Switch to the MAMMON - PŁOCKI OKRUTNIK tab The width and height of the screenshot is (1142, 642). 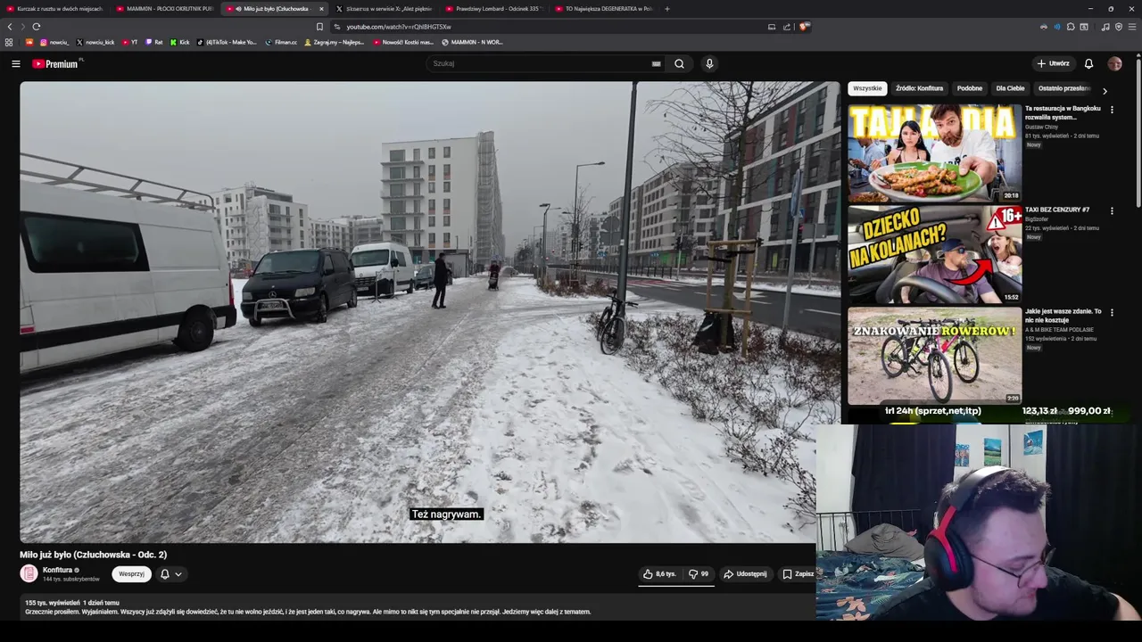click(x=164, y=9)
